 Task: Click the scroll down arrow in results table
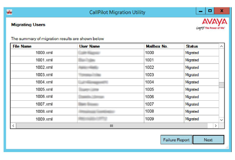coord(221,120)
